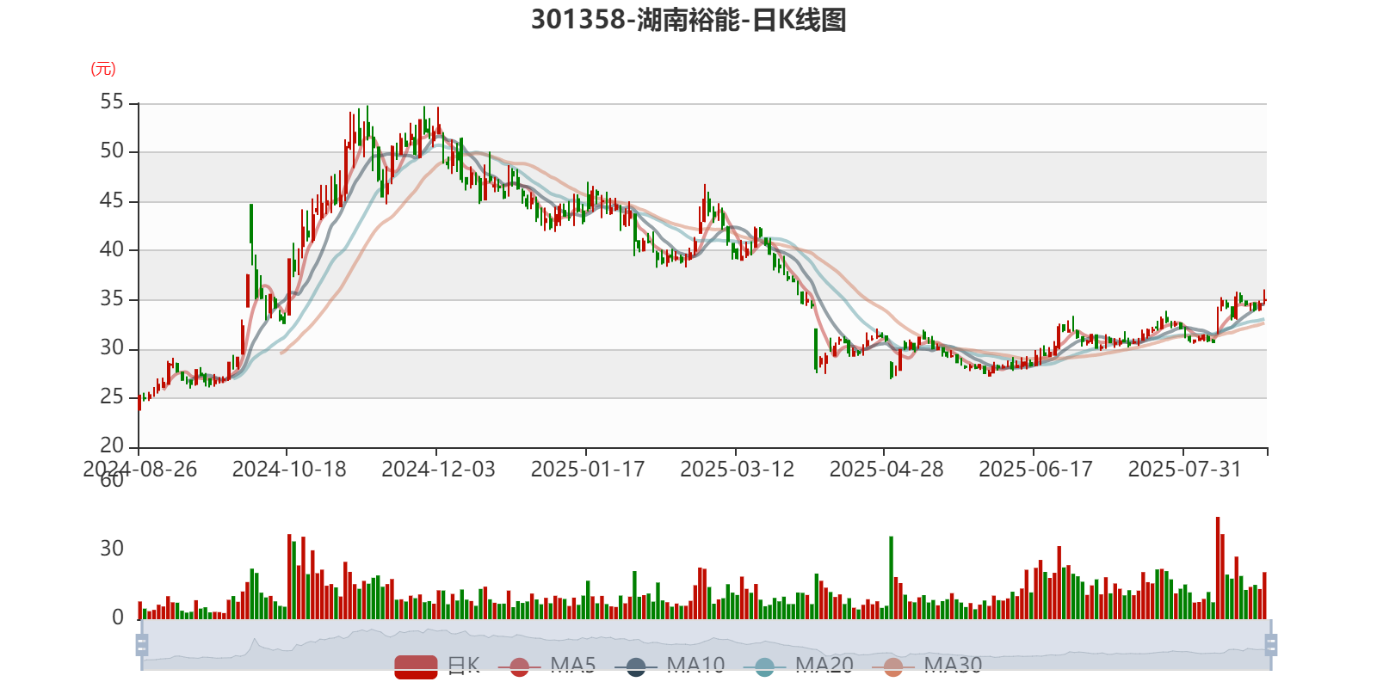Image resolution: width=1377 pixels, height=688 pixels.
Task: Click the x-axis date label 2024-12-03
Action: [438, 470]
